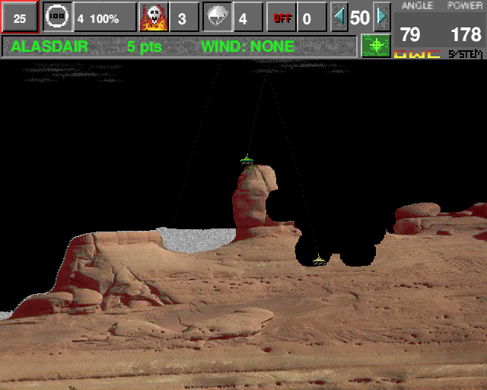Select the parachute icon
The width and height of the screenshot is (487, 390).
pyautogui.click(x=218, y=17)
